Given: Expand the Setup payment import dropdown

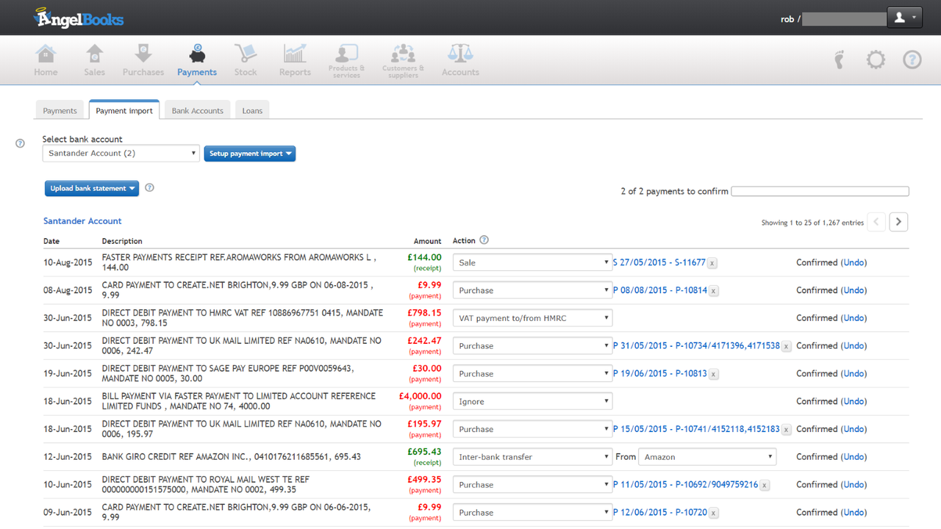Looking at the screenshot, I should 250,154.
